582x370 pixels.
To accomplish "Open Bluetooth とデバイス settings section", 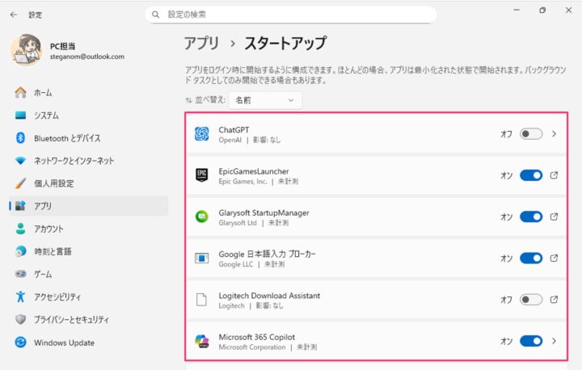I will click(x=67, y=138).
